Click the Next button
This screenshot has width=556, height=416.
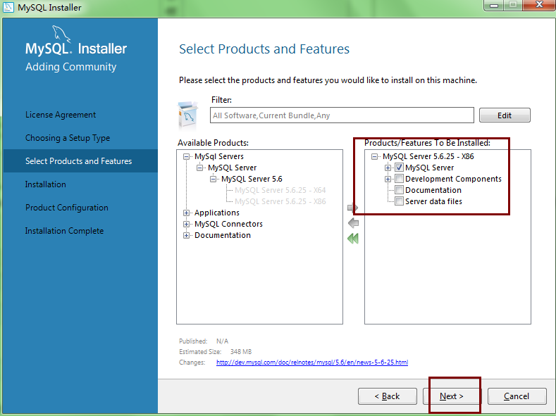(452, 396)
